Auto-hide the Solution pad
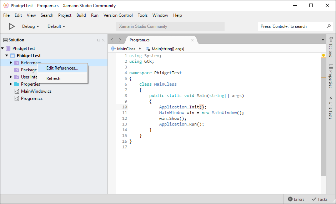This screenshot has width=336, height=204. [99, 40]
